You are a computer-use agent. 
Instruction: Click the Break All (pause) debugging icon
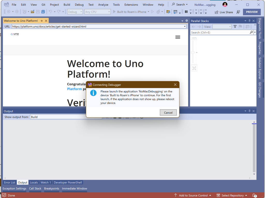coord(186,11)
